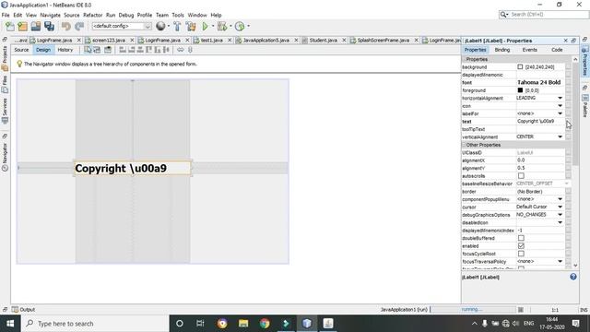Image resolution: width=590 pixels, height=332 pixels.
Task: Click the New File toolbar icon
Action: click(10, 26)
